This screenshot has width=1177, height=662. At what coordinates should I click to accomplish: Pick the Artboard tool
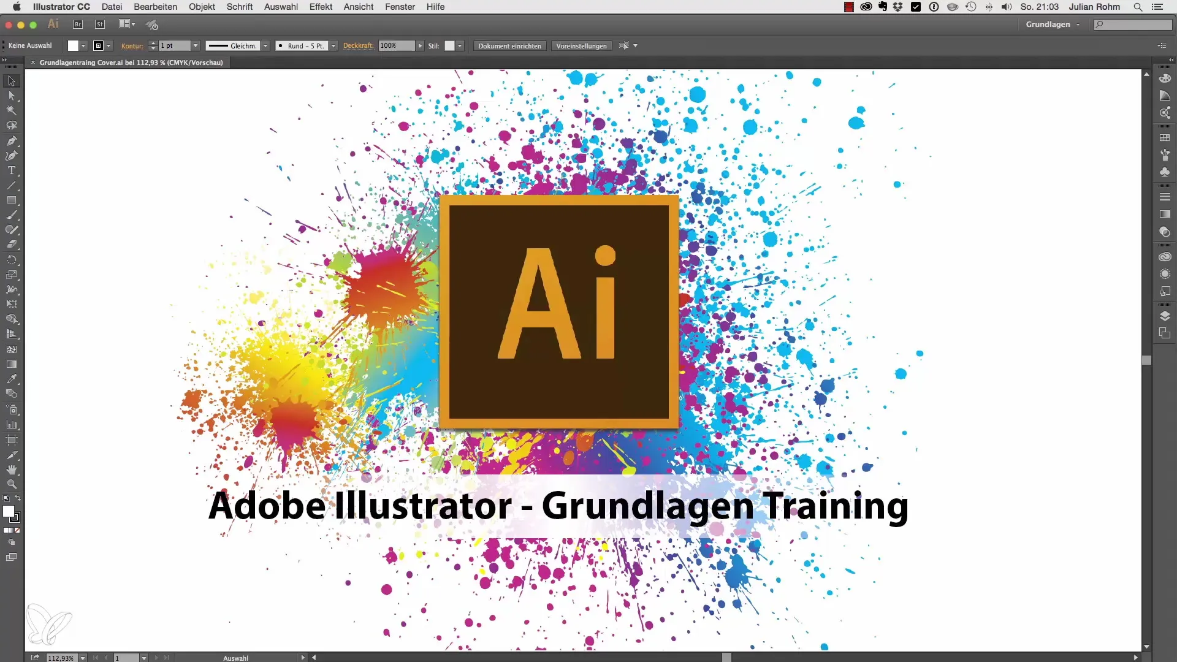point(11,439)
